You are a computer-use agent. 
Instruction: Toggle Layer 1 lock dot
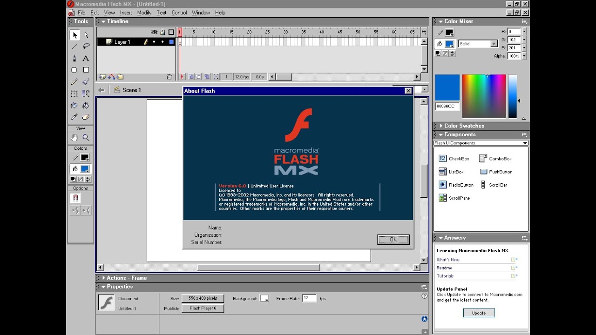pos(163,42)
